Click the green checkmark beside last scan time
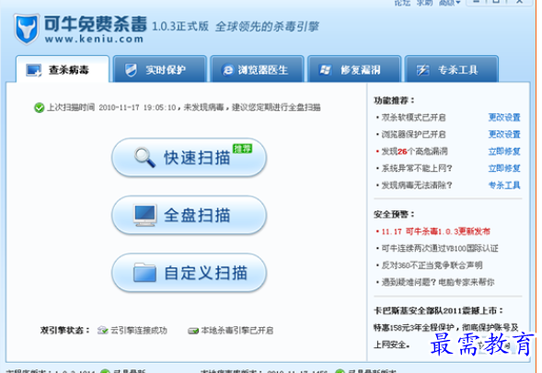Screen dimensions: 542x373 coord(39,107)
